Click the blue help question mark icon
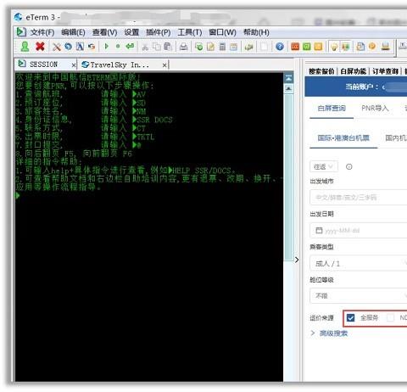The height and width of the screenshot is (392, 407). click(280, 47)
